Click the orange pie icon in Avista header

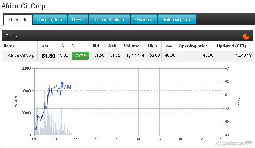[x=246, y=36]
